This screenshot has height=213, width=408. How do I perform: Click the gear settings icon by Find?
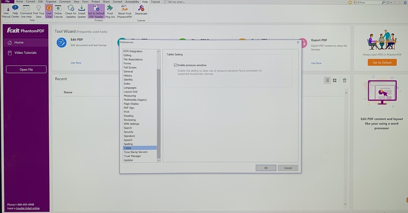click(x=388, y=2)
